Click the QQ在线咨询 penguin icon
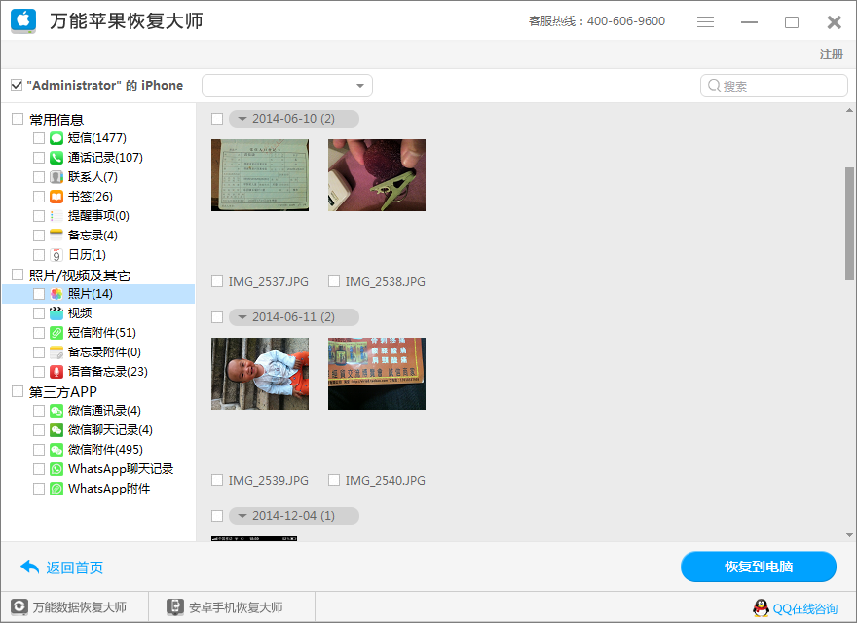This screenshot has height=623, width=857. coord(762,608)
